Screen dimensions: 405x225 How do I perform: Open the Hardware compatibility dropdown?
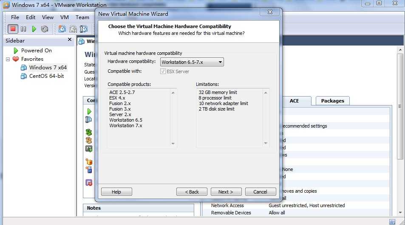[x=192, y=62]
